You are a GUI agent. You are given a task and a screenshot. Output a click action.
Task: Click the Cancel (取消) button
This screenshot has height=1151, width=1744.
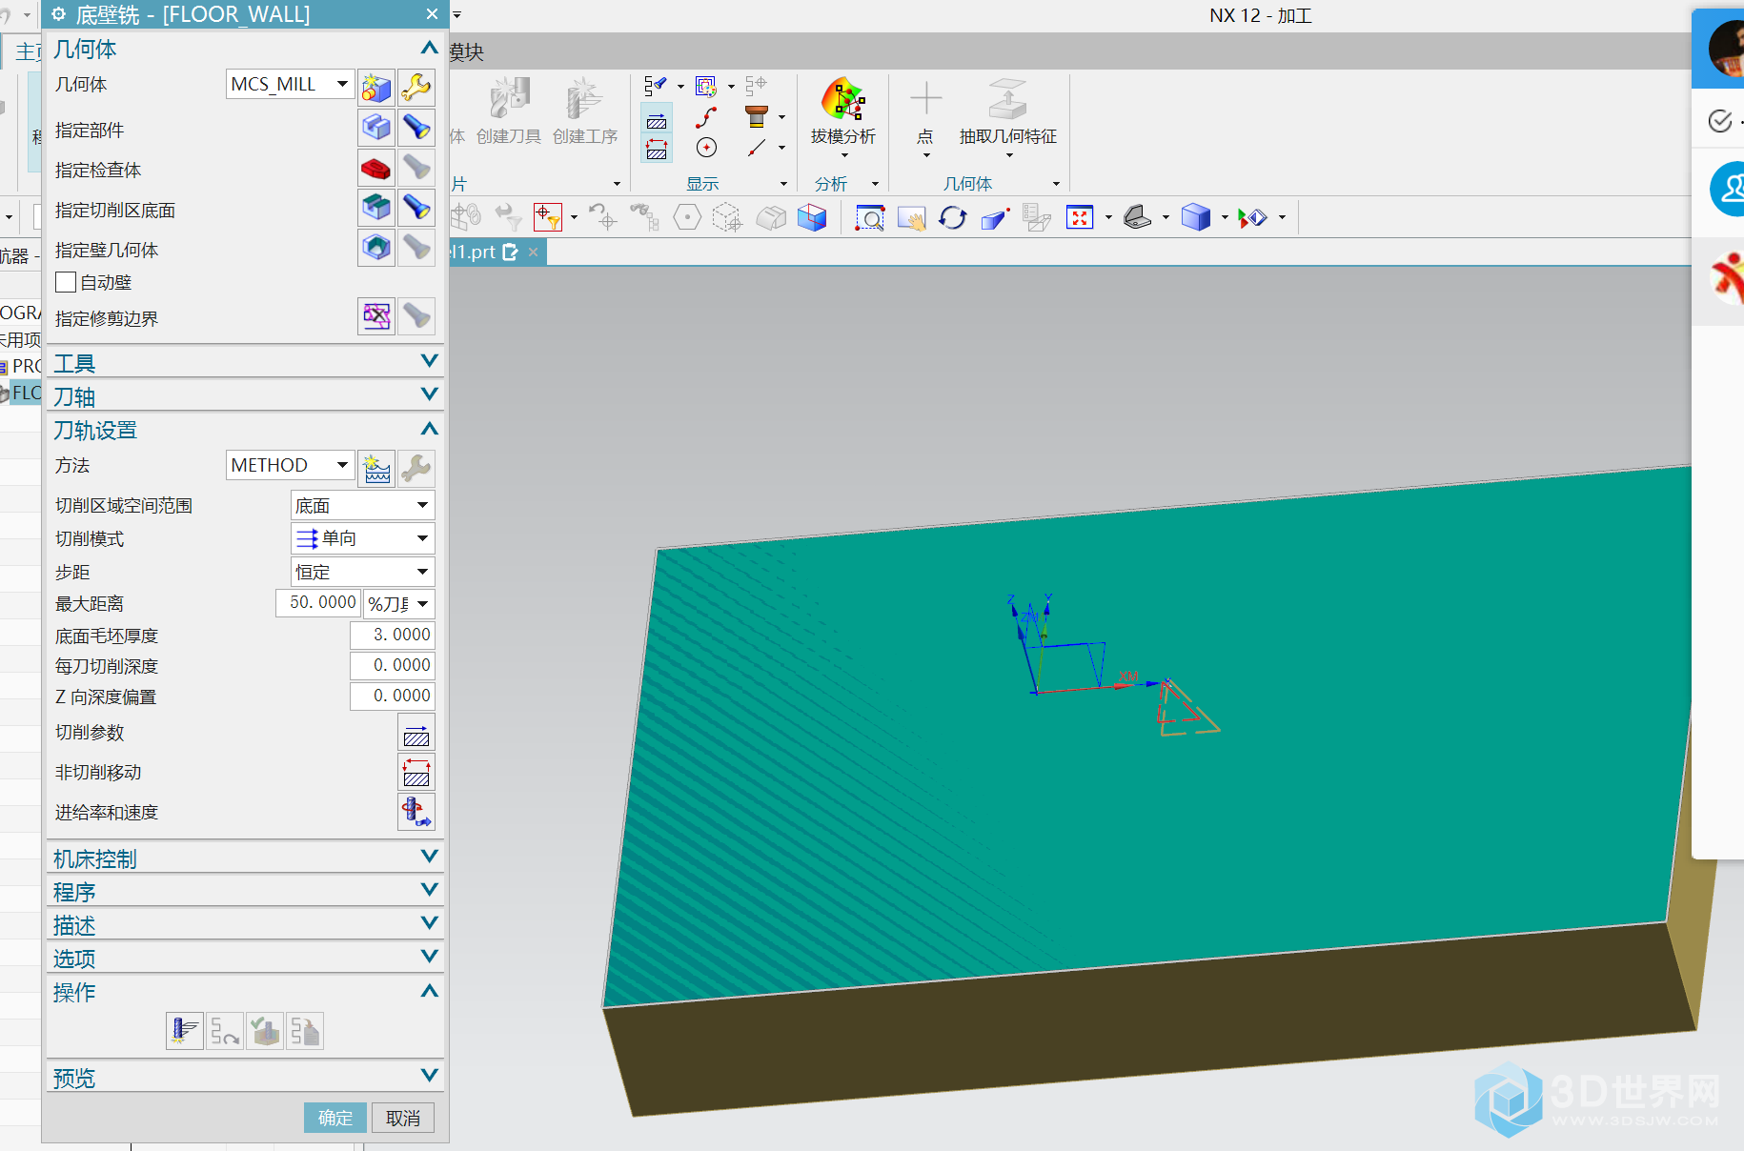point(403,1118)
